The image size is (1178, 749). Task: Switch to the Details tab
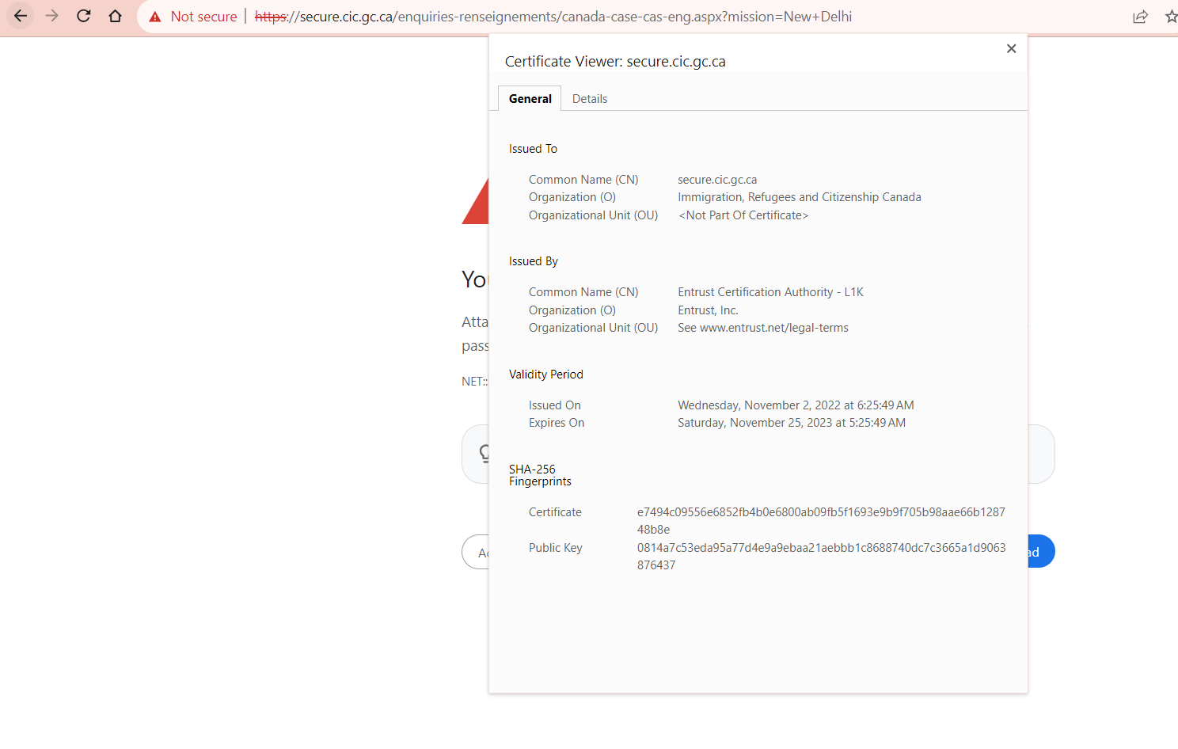click(590, 99)
